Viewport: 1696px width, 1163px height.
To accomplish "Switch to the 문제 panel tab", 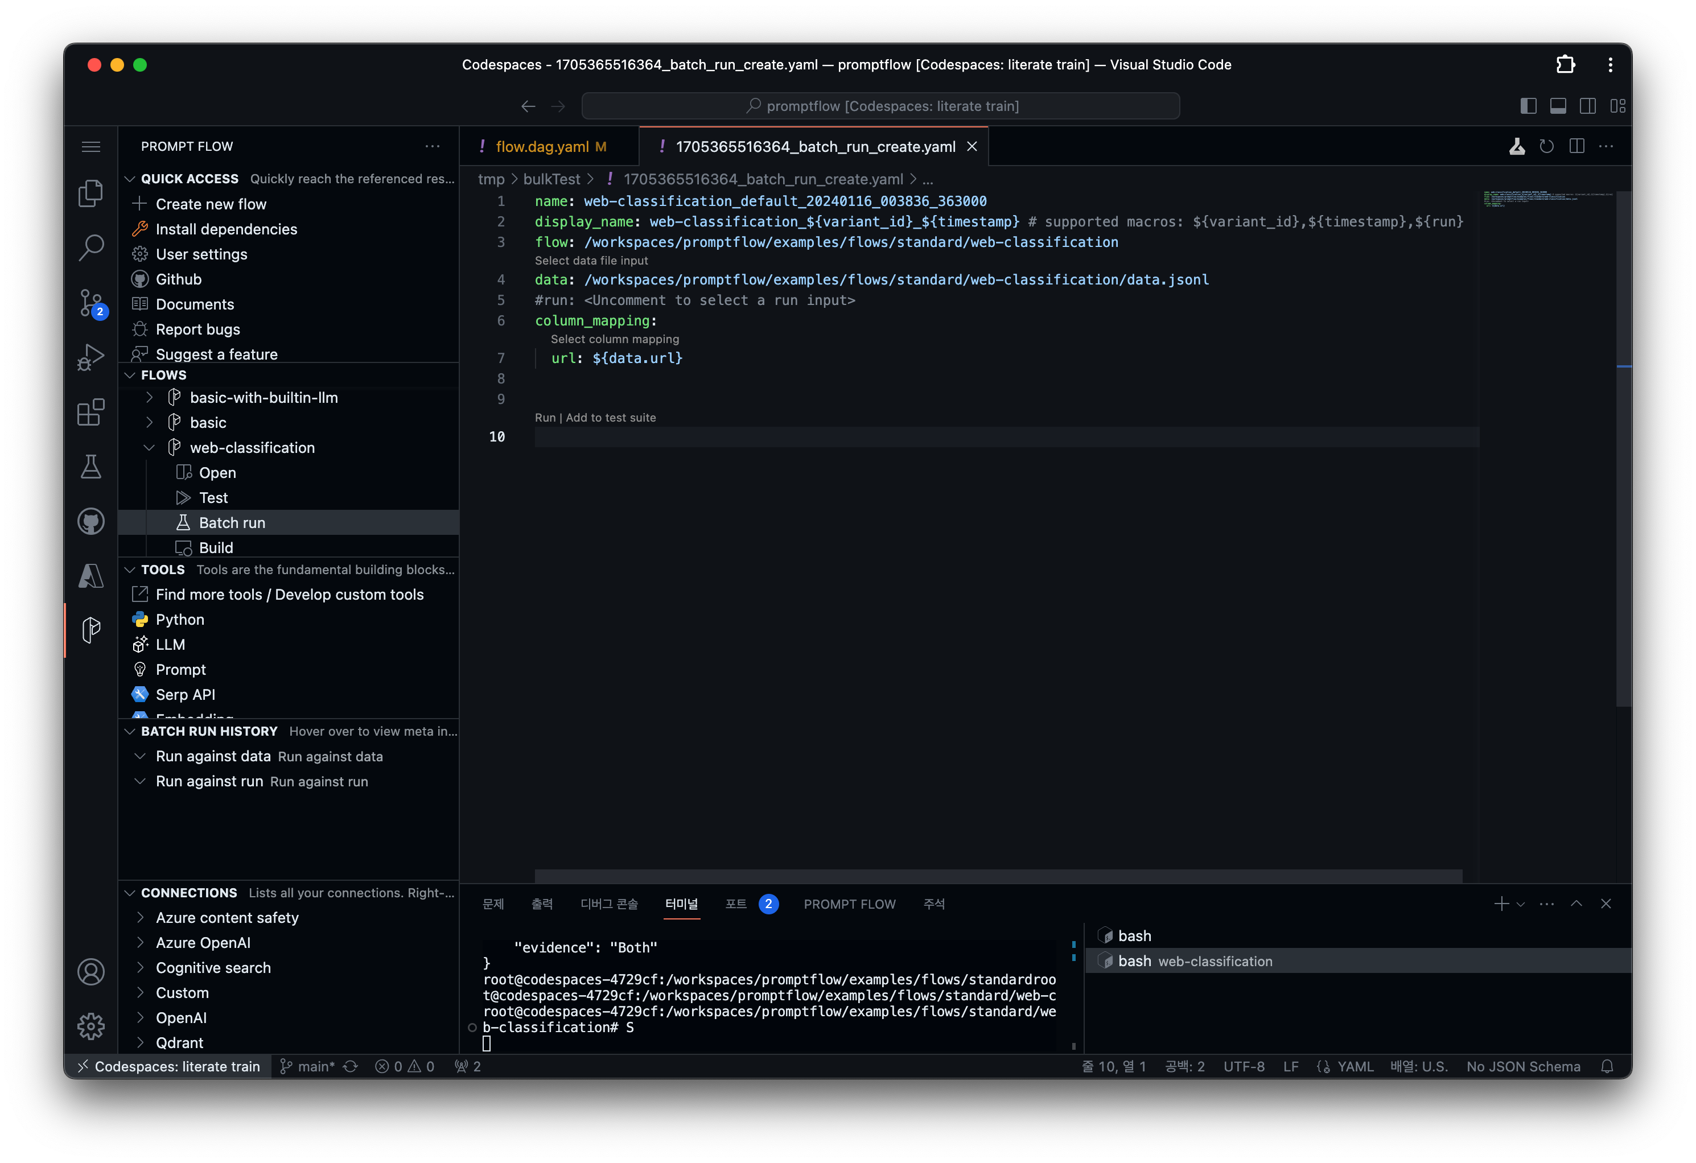I will point(493,904).
